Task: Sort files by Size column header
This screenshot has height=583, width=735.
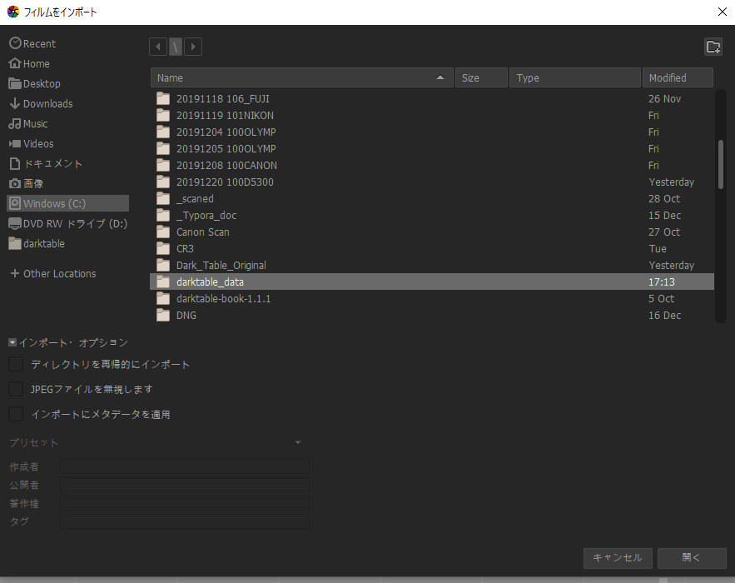Action: pos(481,77)
